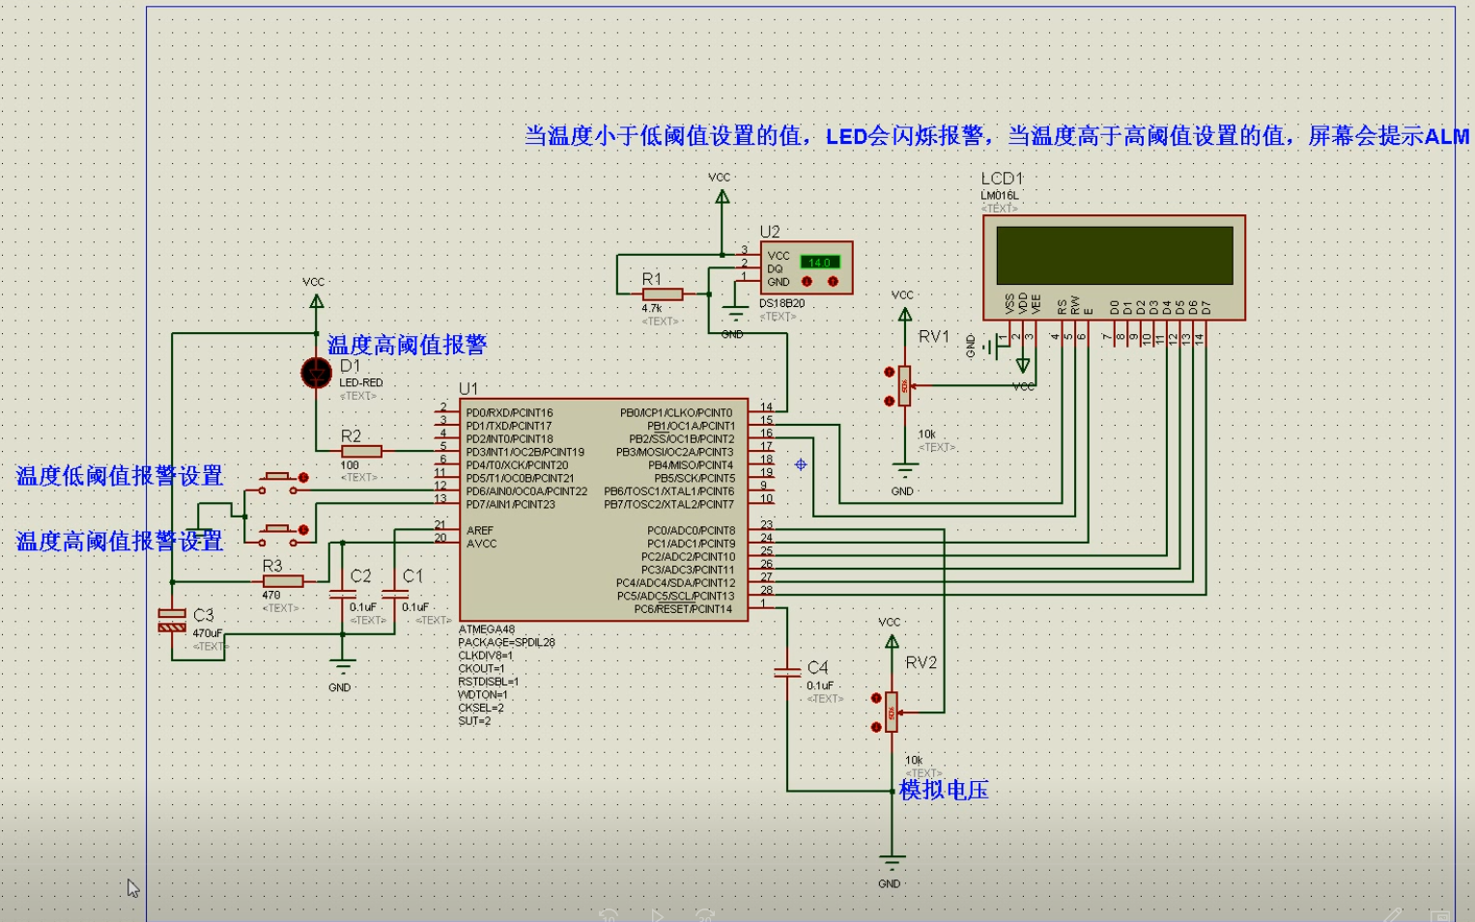Click the CKSEL=2 property text
The image size is (1475, 922).
481,708
